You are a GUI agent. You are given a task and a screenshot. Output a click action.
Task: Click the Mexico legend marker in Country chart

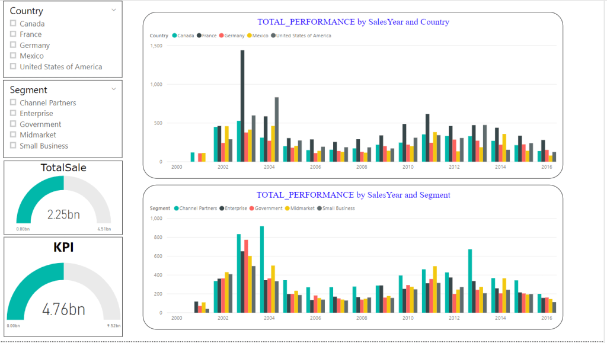[x=249, y=36]
